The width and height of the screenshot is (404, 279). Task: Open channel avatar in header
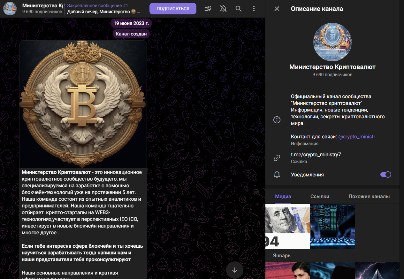[x=10, y=9]
